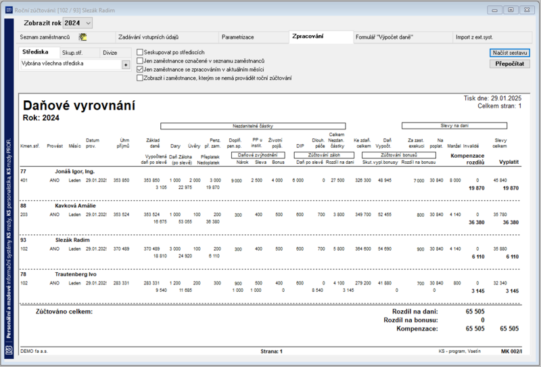Open Formulář "Výpočet daně" tab
This screenshot has width=541, height=367.
click(x=402, y=37)
